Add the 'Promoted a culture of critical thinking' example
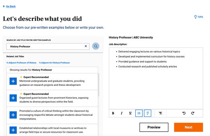This screenshot has width=210, height=136. point(13,115)
